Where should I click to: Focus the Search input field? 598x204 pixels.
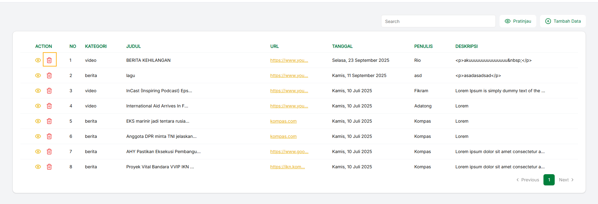[x=438, y=21]
